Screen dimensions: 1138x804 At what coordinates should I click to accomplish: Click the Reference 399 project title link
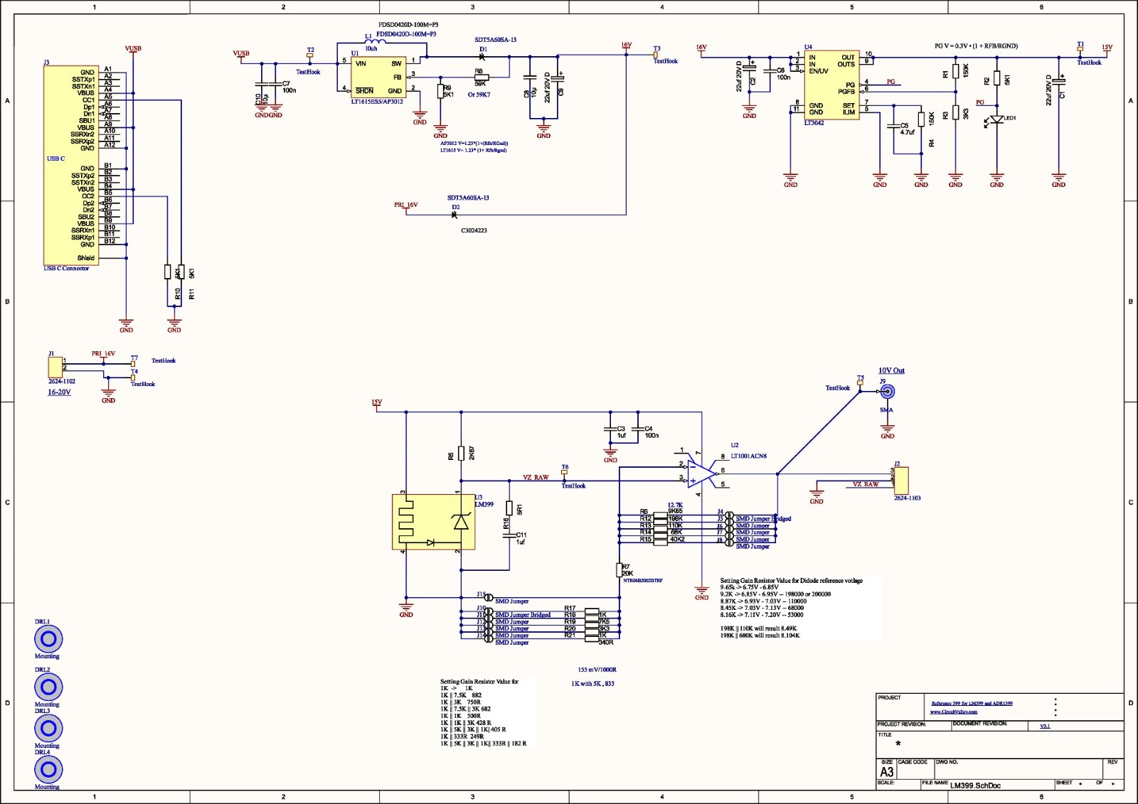[972, 703]
